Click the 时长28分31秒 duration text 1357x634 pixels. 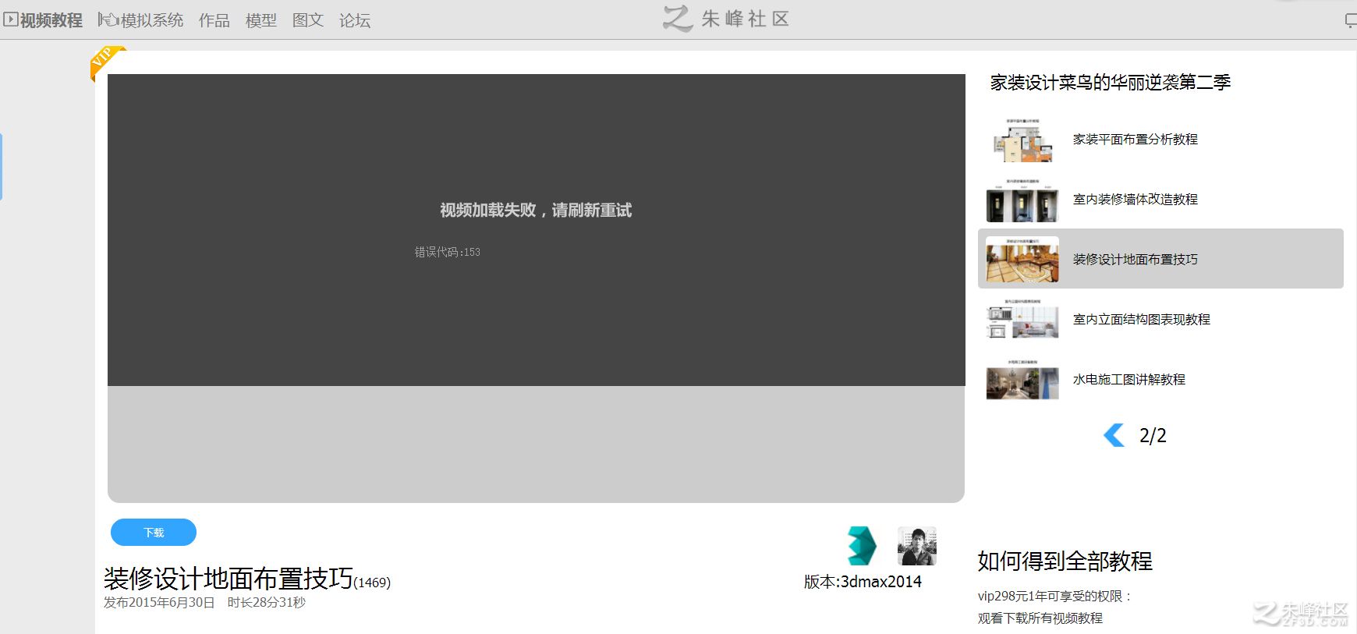(267, 603)
